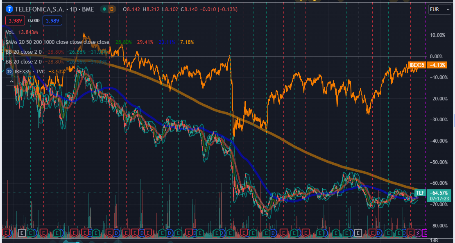Click the IBEX35 -3.53% legend value

tap(57, 71)
